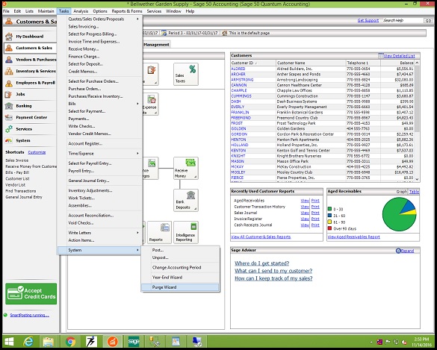
Task: Click the System sidebar icon
Action: click(x=9, y=140)
